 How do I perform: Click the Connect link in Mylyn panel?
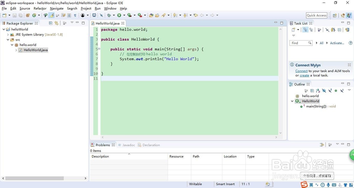(x=301, y=71)
